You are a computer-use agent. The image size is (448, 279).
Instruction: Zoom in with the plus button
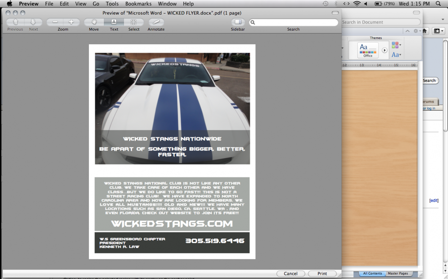(x=71, y=22)
